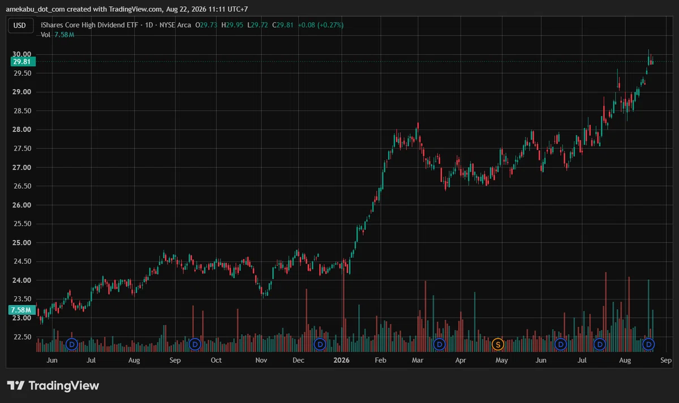
Task: Click the 29.00 price axis label
Action: (22, 92)
